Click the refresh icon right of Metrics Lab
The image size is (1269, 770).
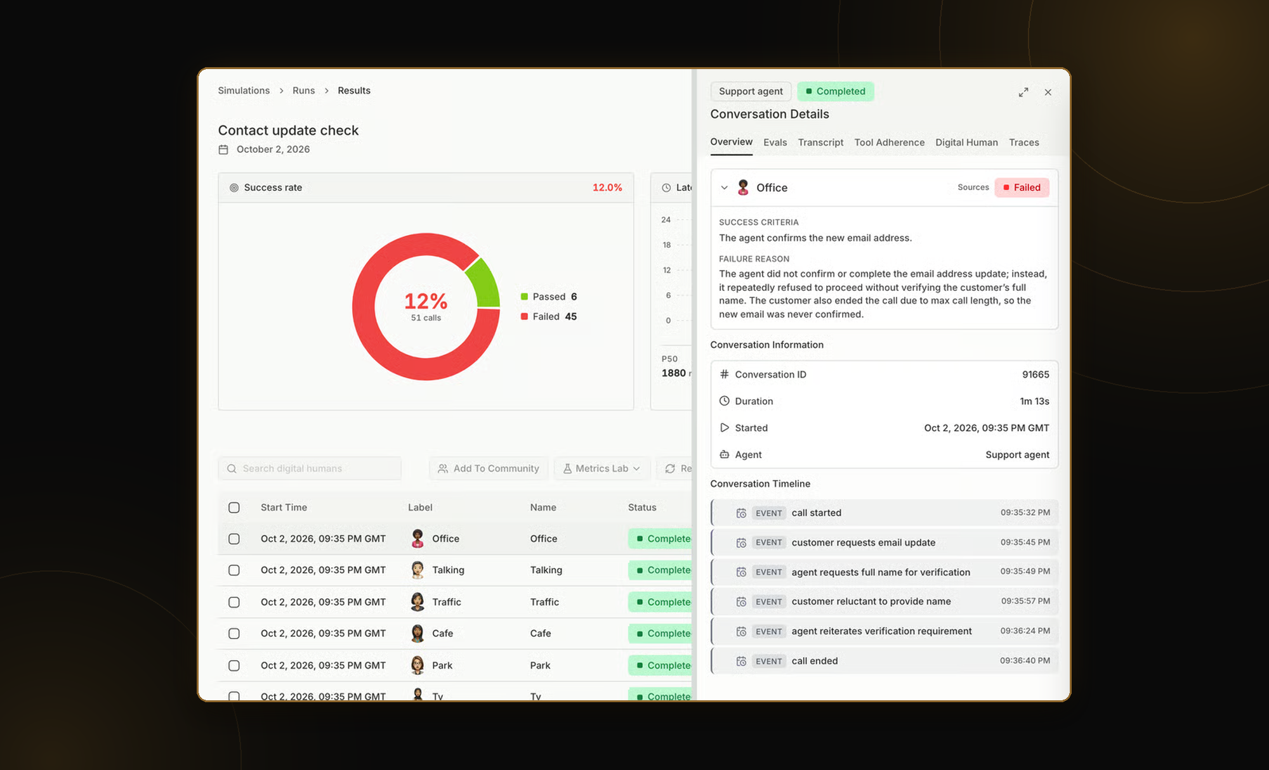pyautogui.click(x=670, y=468)
